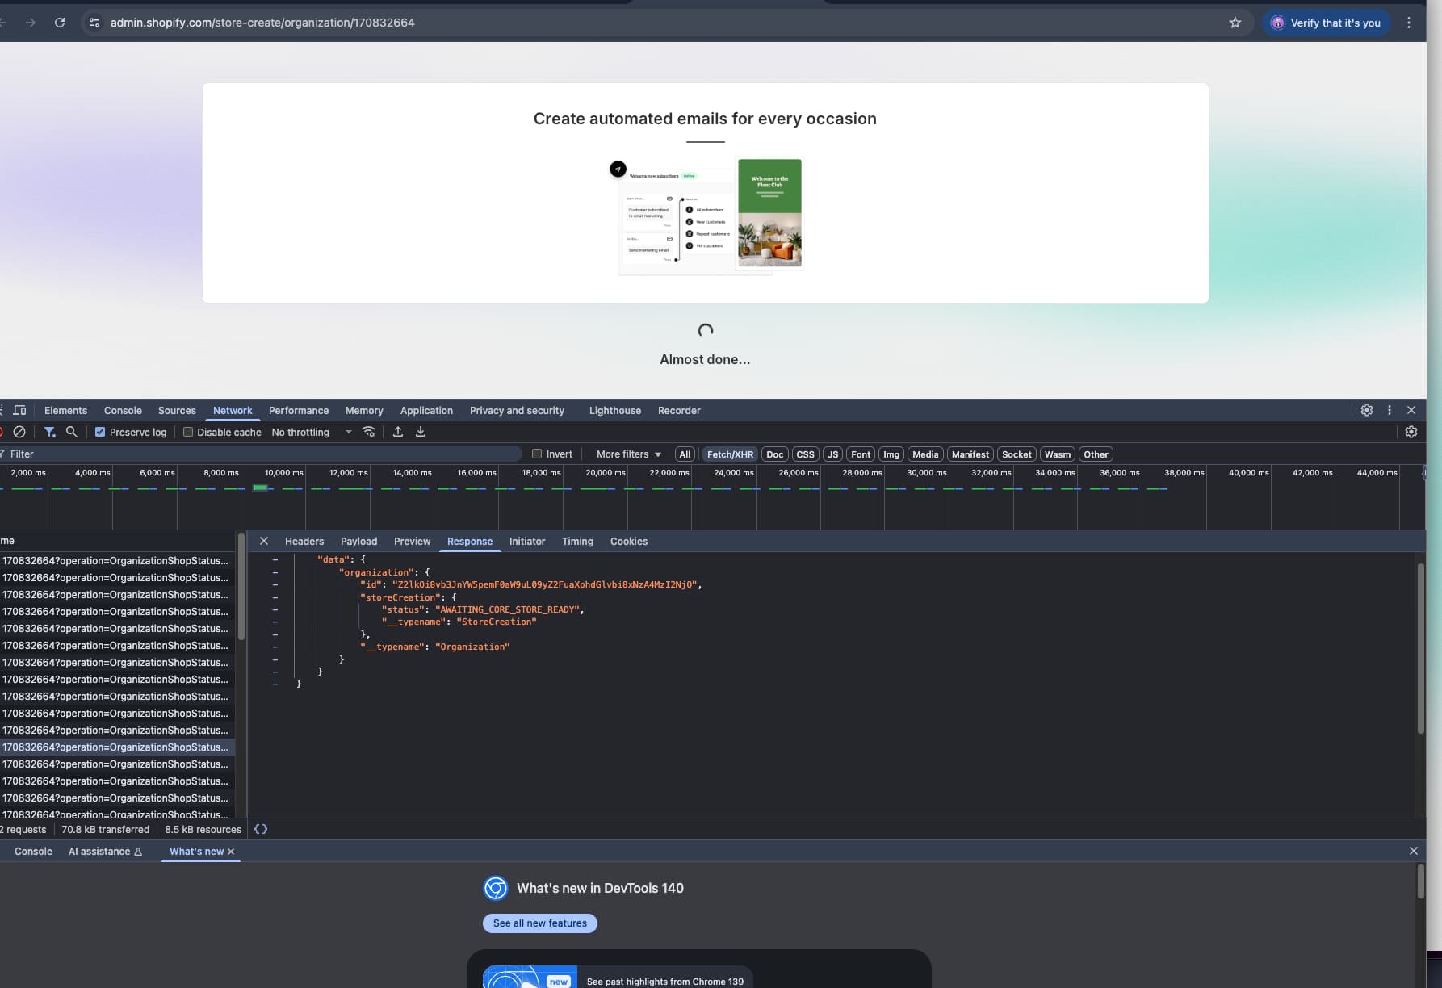Open the Preview tab of the request
This screenshot has height=988, width=1442.
412,541
